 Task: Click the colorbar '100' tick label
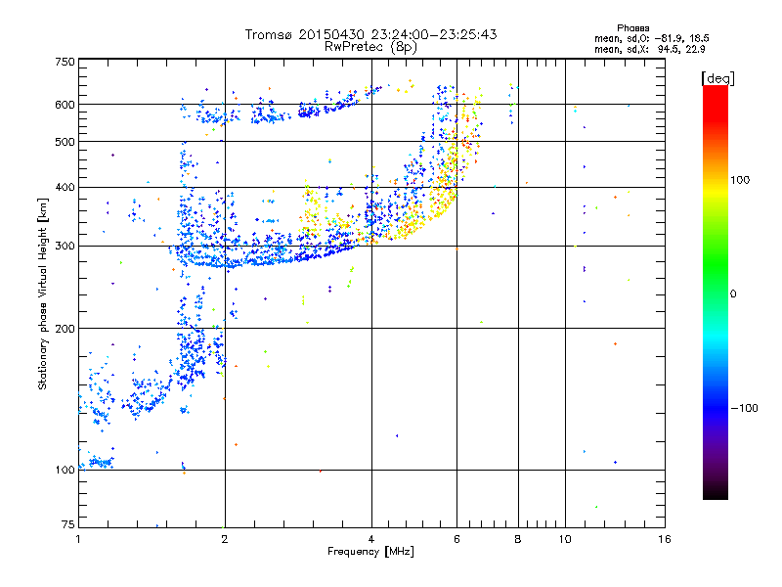[x=740, y=180]
